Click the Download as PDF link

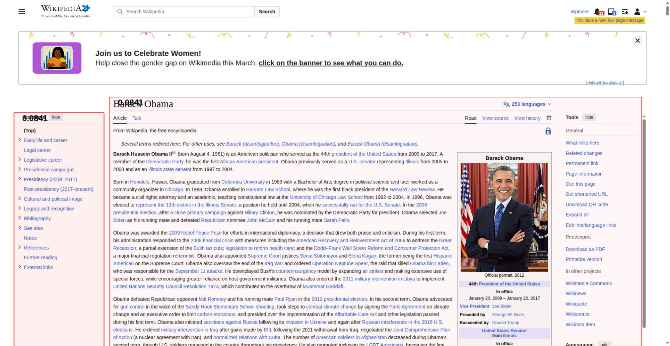point(585,249)
